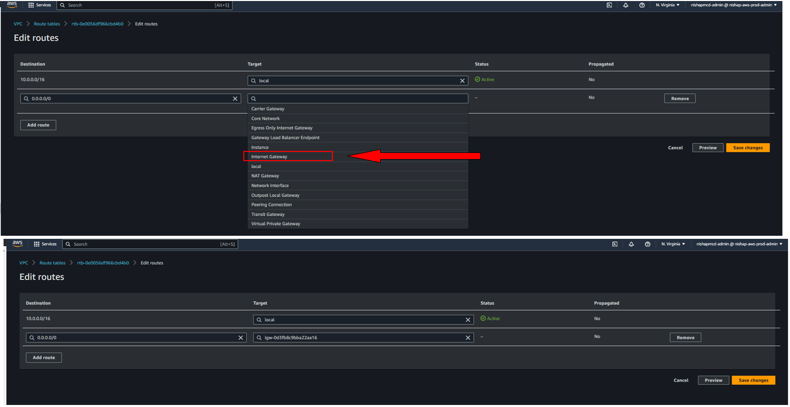Image resolution: width=790 pixels, height=407 pixels.
Task: Open Services grid menu in the lower console
Action: click(45, 244)
